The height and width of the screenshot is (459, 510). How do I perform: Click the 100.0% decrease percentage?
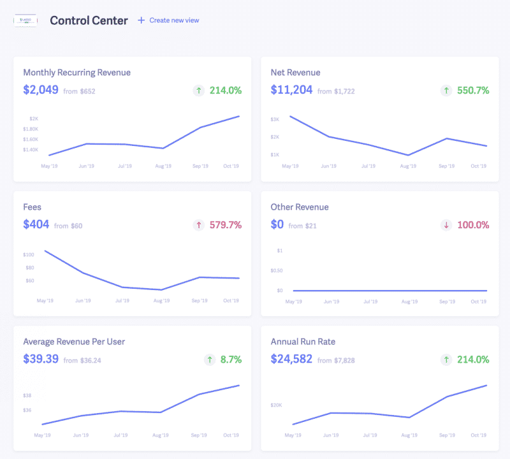coord(473,225)
